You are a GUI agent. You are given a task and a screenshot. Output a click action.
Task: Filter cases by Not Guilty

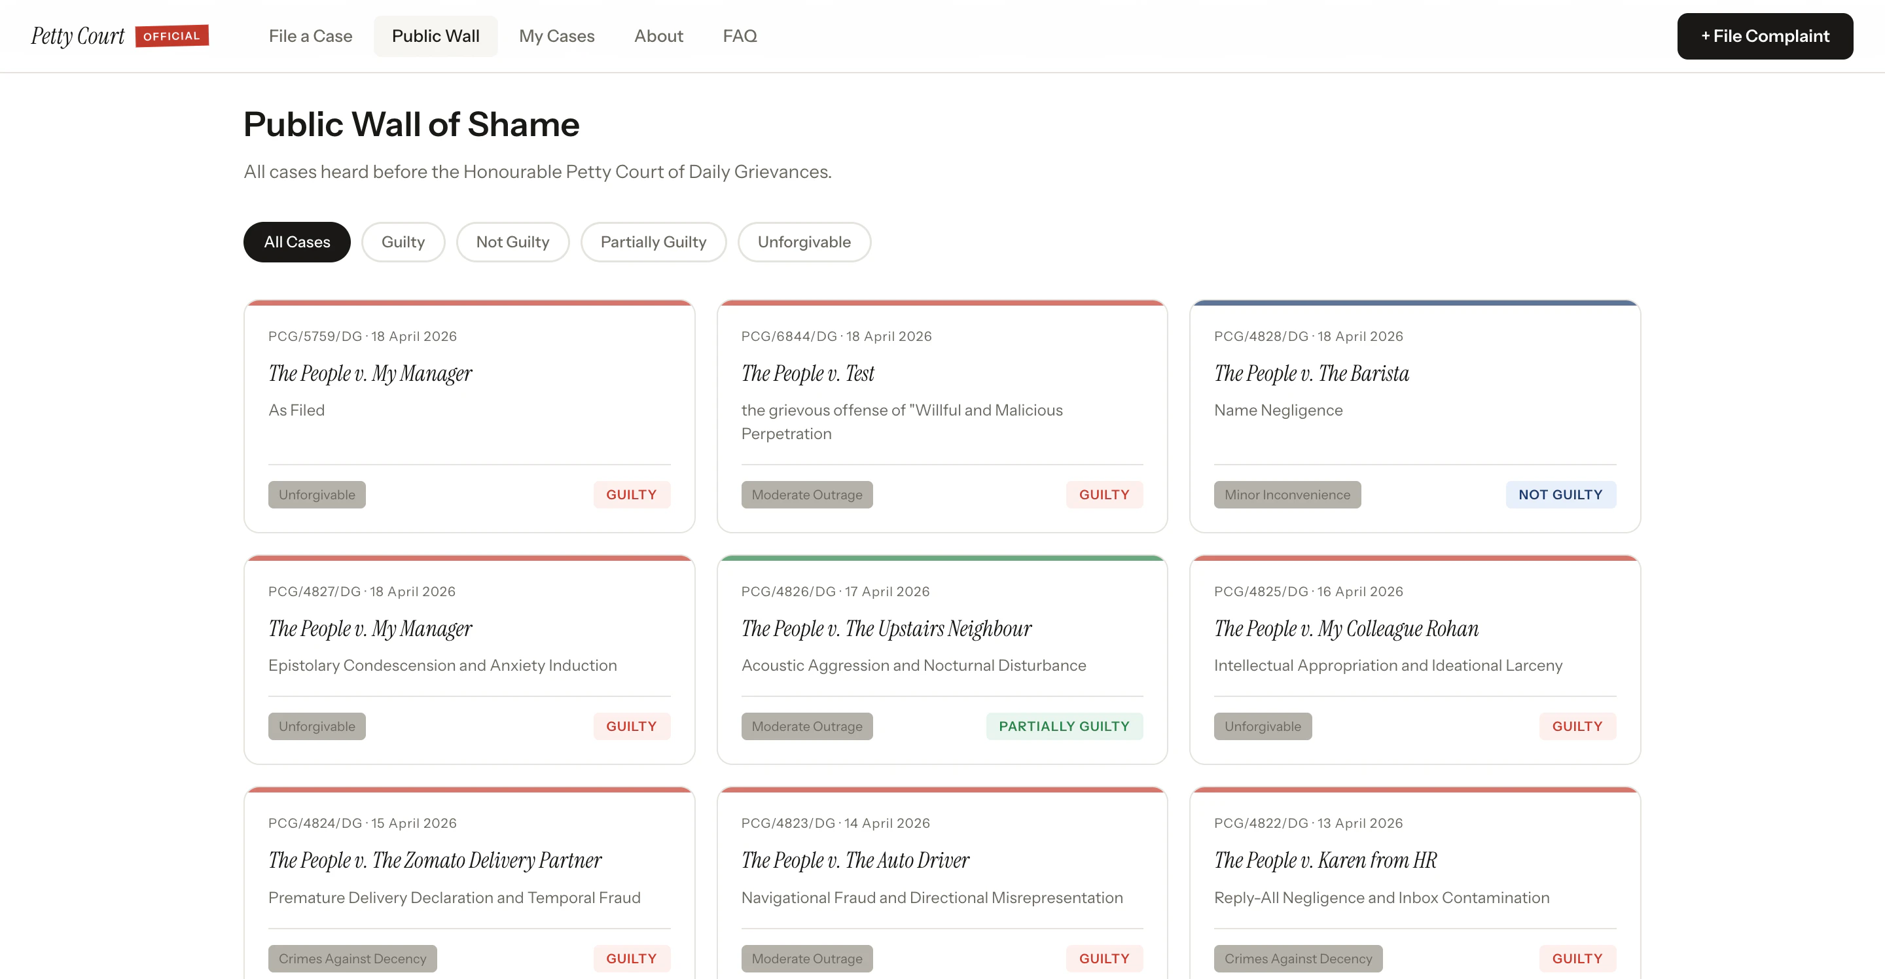point(512,242)
